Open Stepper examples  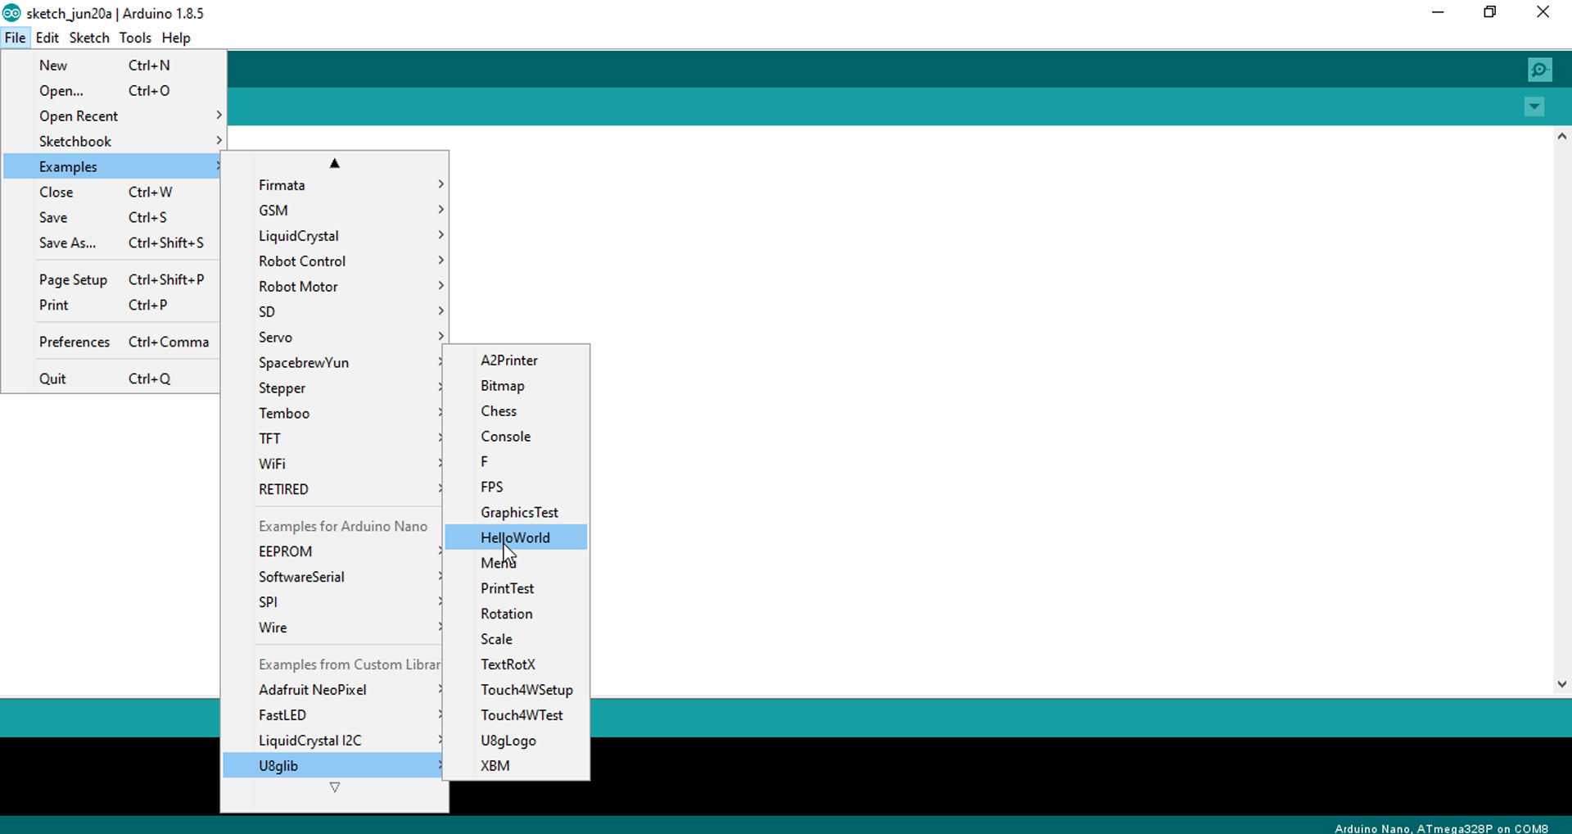pyautogui.click(x=332, y=388)
